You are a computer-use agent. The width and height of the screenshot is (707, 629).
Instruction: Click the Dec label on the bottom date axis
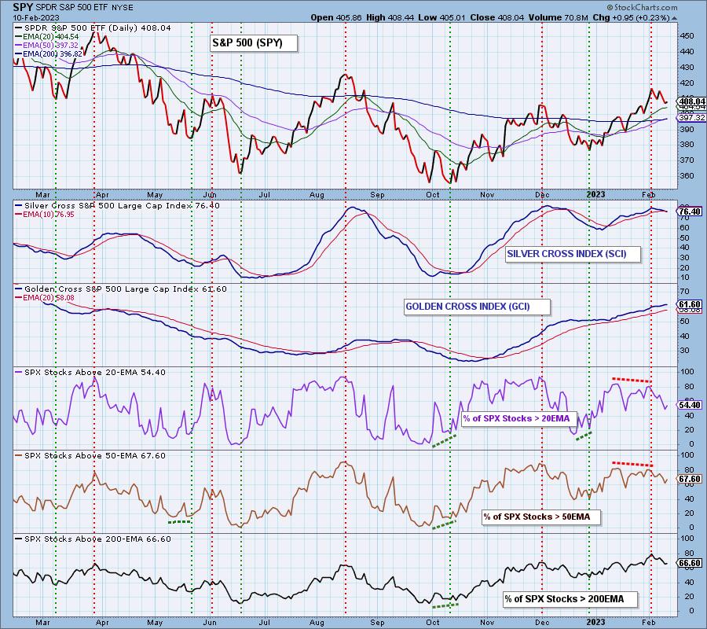tap(542, 622)
